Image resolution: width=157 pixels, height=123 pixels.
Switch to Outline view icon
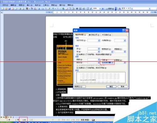coord(8,117)
